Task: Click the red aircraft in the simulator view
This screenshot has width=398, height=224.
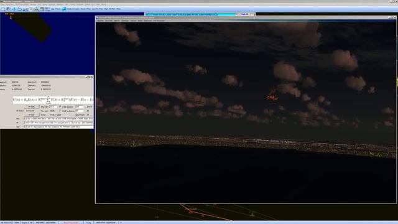Action: [272, 94]
